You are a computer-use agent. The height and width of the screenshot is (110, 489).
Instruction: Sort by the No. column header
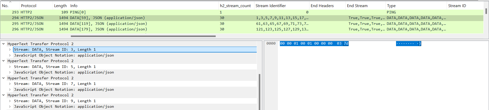[x=5, y=6]
